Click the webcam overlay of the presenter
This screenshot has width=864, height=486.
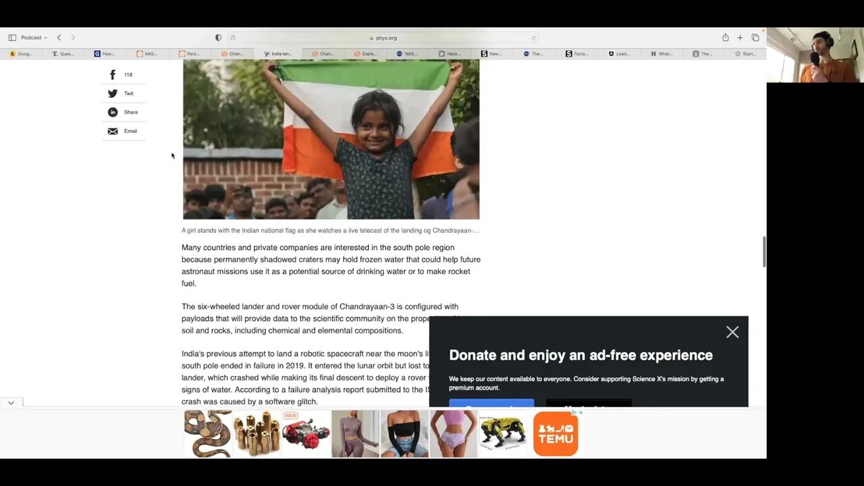tap(815, 55)
